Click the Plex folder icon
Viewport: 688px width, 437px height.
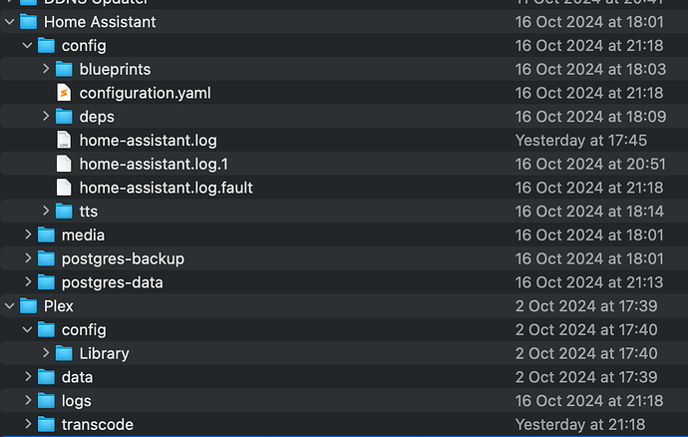(29, 306)
